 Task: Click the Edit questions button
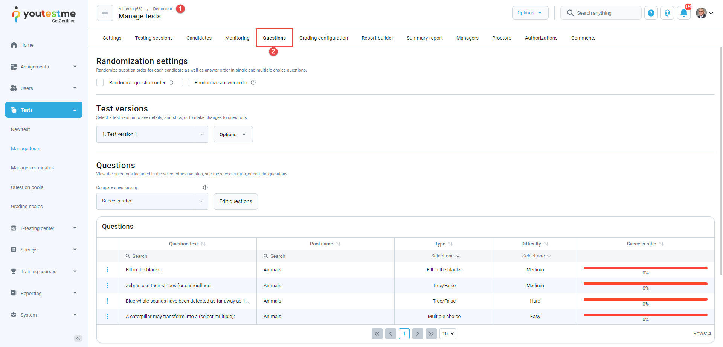tap(236, 201)
